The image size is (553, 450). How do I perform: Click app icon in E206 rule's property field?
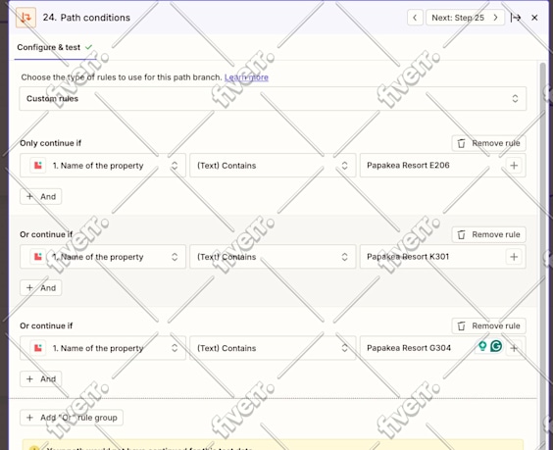click(x=38, y=165)
